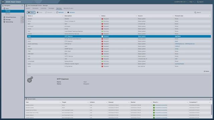
Task: Sort recent tasks by Completed column
Action: [x=193, y=102]
